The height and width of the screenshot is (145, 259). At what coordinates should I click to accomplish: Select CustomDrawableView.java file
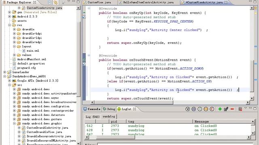(x=44, y=132)
